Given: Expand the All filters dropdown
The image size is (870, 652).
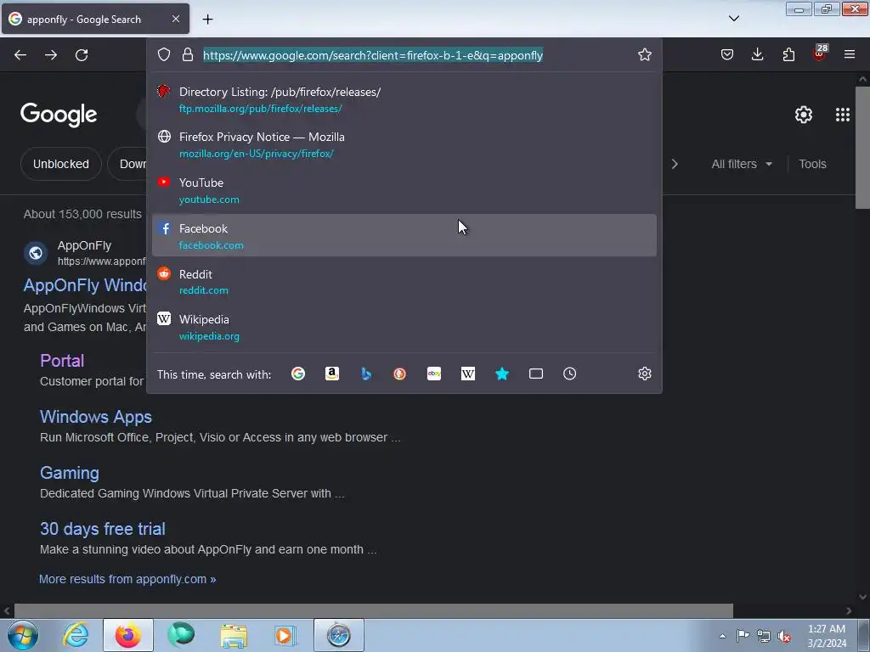Looking at the screenshot, I should (x=741, y=164).
